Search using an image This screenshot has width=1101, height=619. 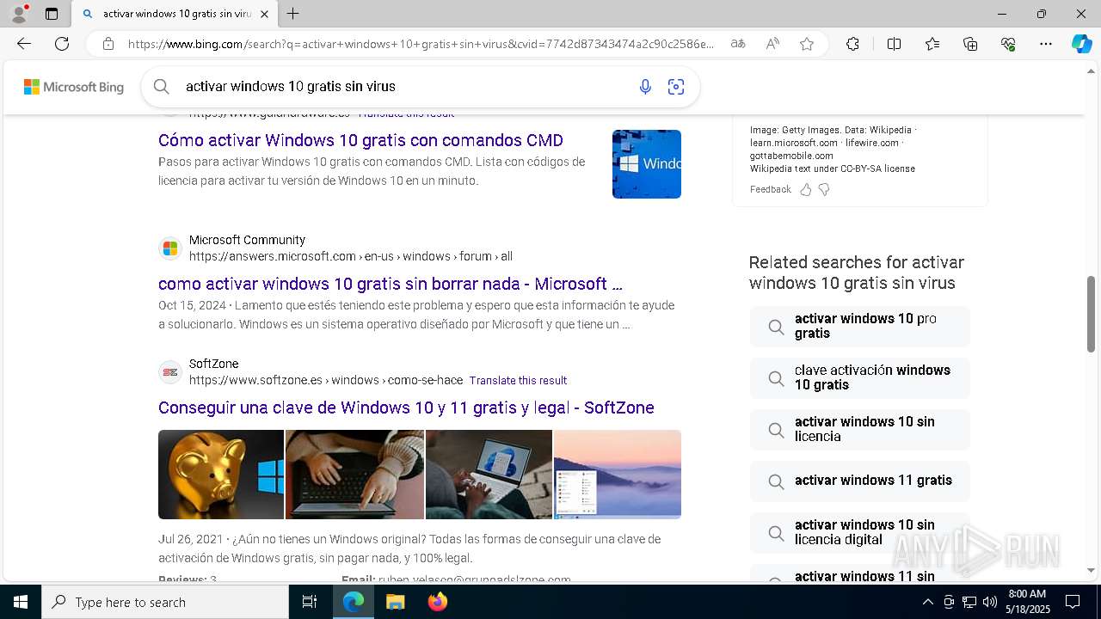(676, 86)
